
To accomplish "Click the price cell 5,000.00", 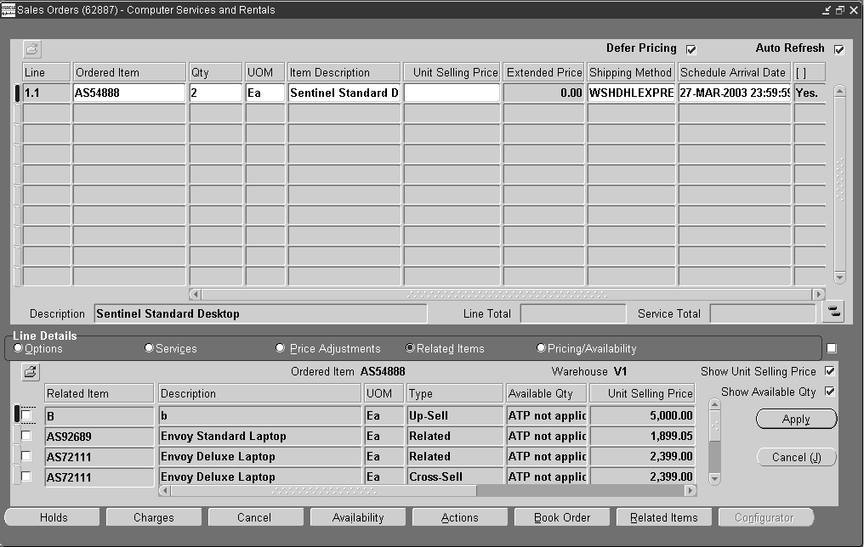I will tap(643, 416).
